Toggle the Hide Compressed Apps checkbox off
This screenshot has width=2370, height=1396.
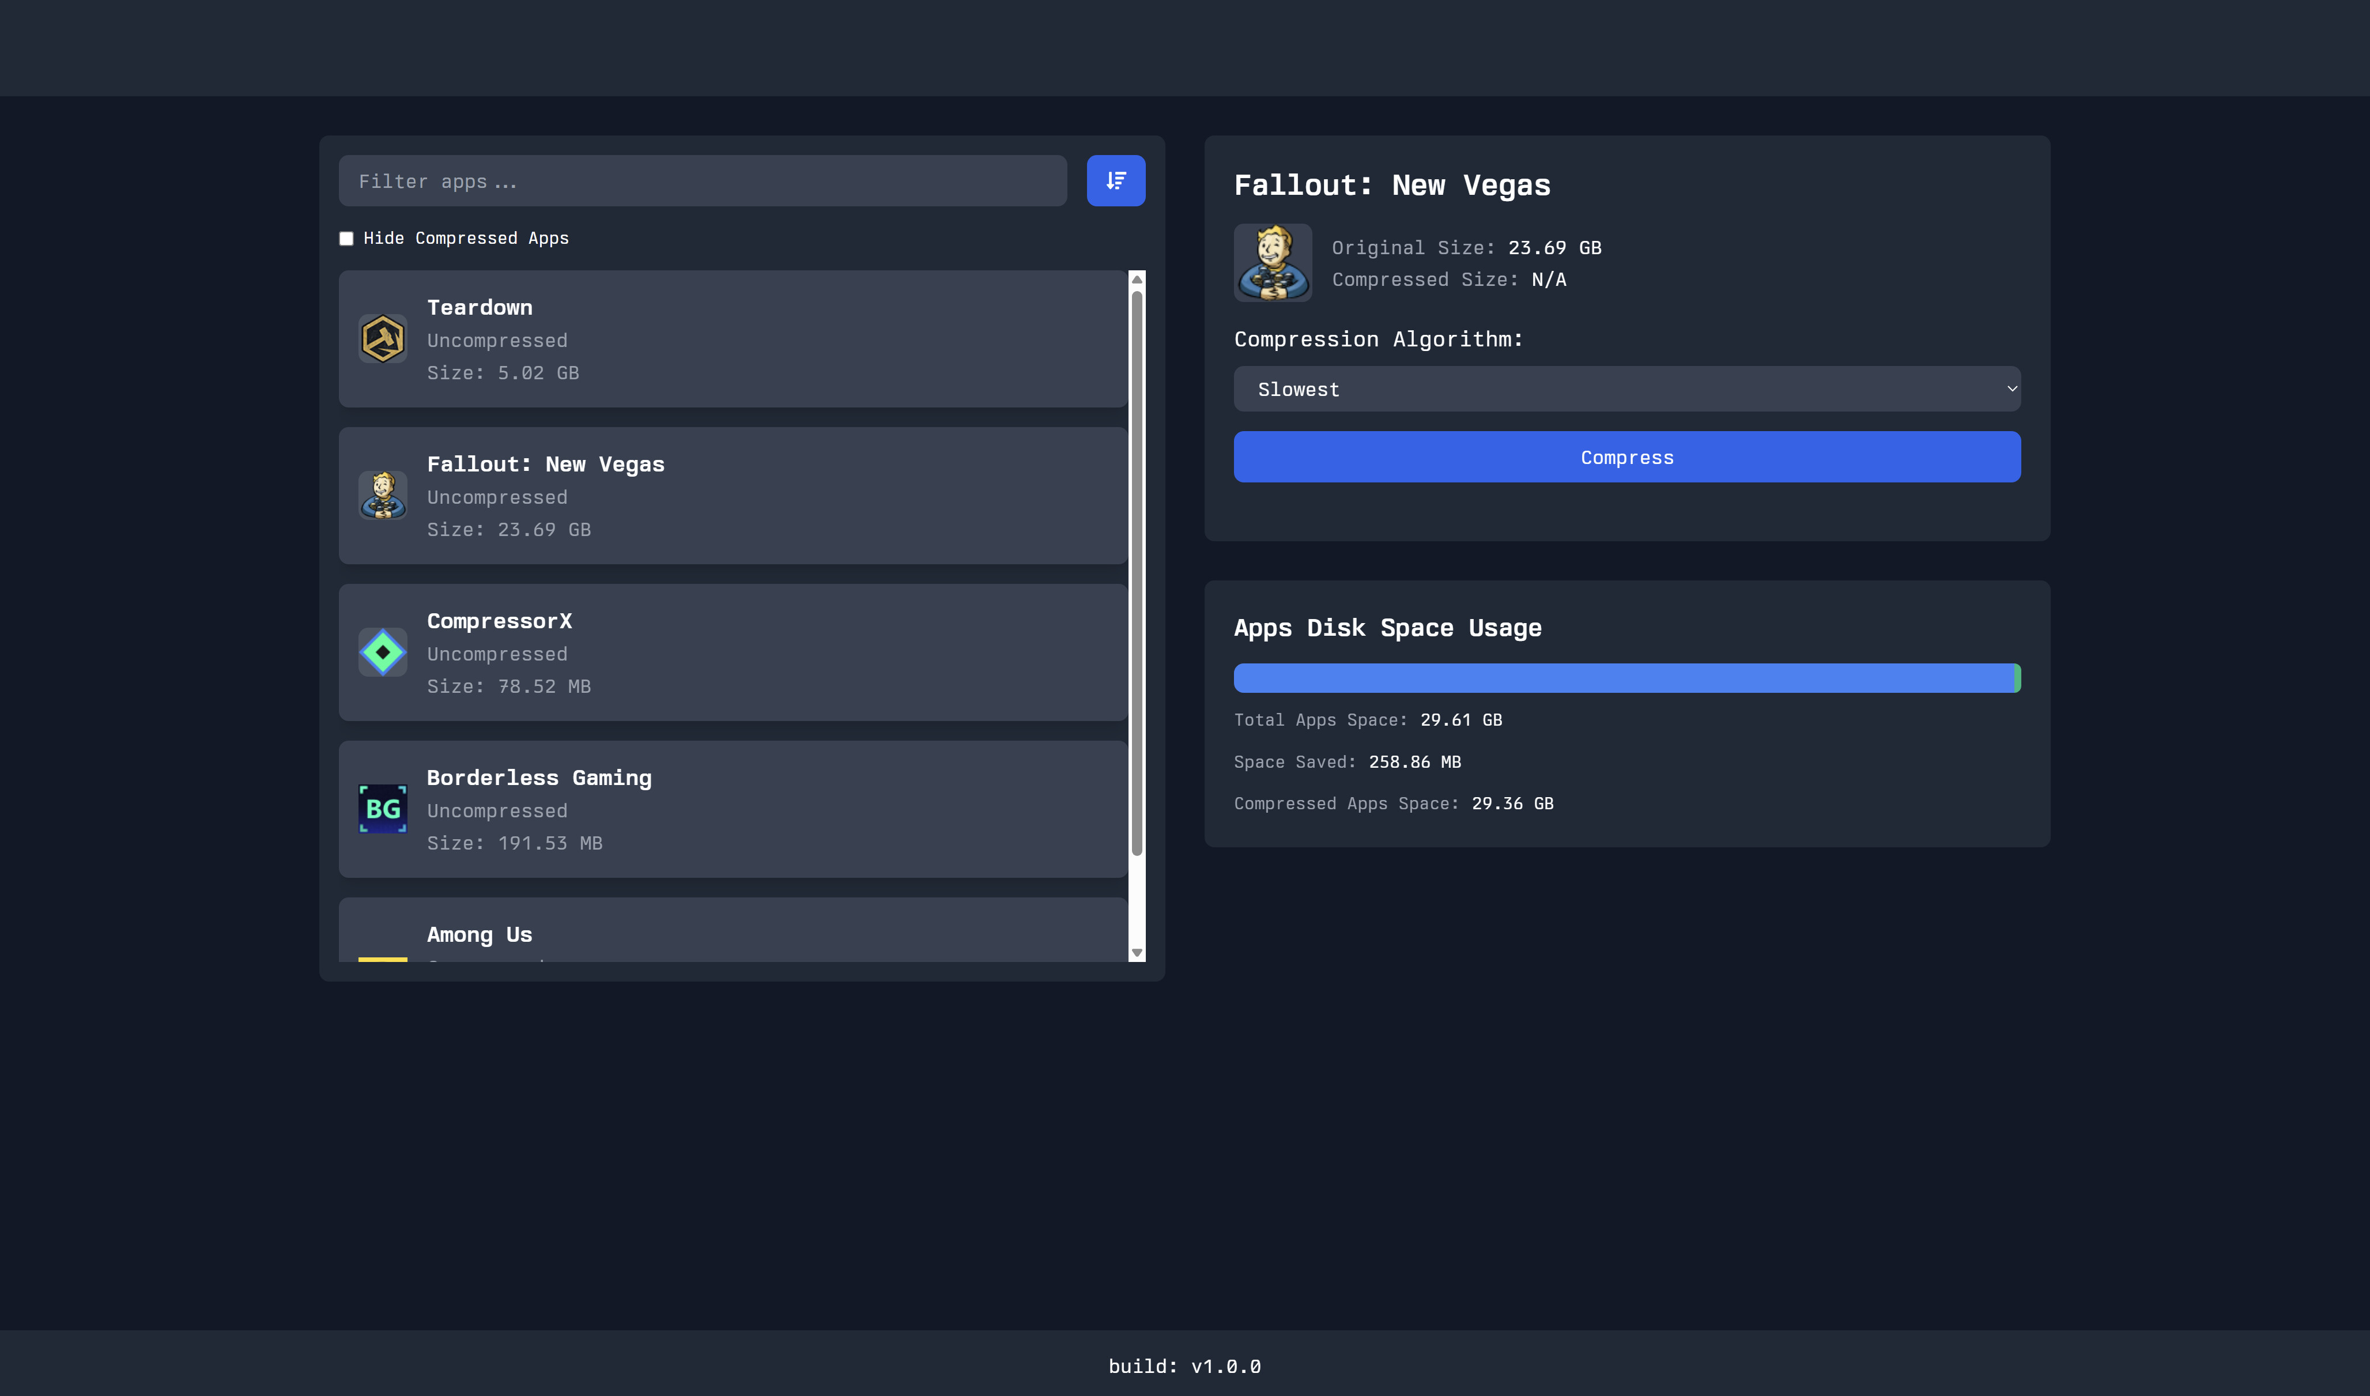point(346,238)
